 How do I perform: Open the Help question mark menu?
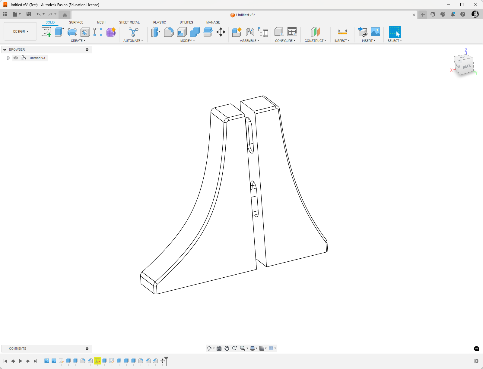click(x=463, y=14)
